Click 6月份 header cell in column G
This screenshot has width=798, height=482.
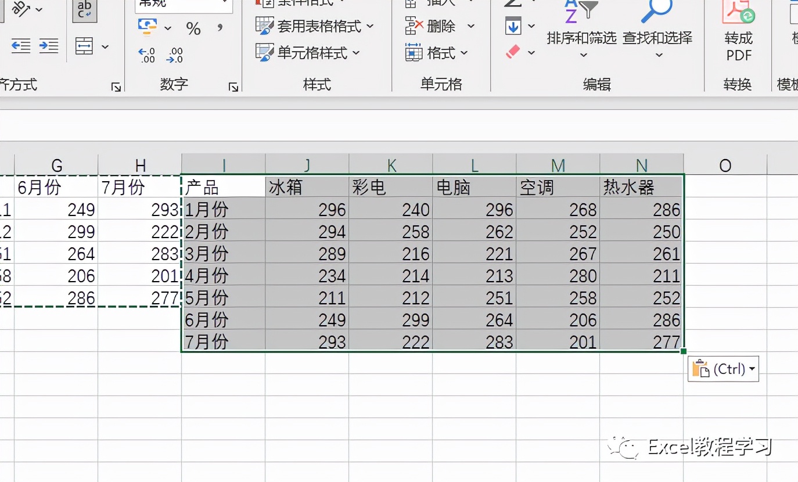(x=56, y=186)
